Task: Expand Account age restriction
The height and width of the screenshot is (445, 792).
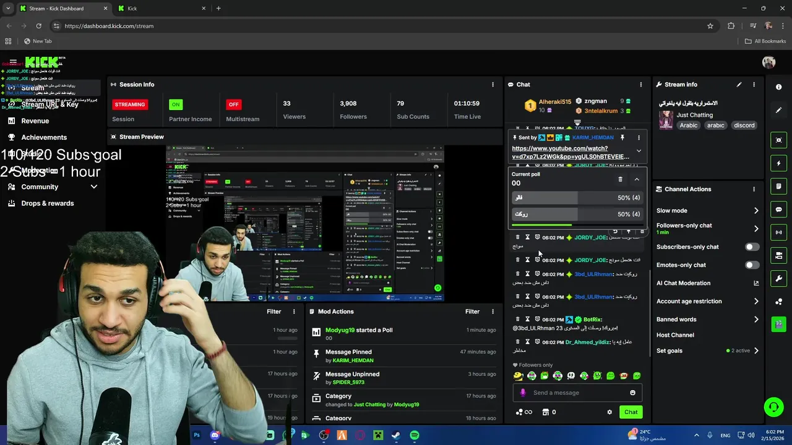Action: (x=756, y=302)
